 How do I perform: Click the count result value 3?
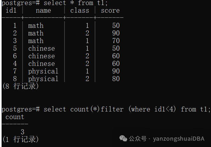[x=23, y=132]
